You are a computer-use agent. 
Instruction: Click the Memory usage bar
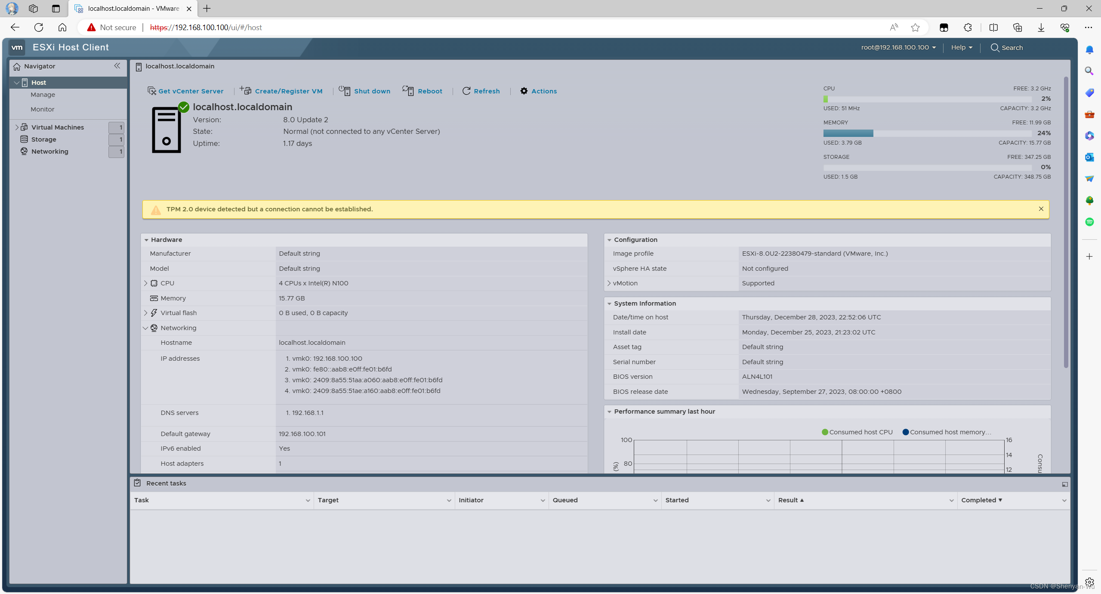tap(928, 133)
